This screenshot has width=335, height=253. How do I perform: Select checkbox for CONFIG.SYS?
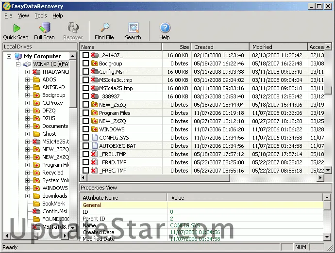[85, 137]
